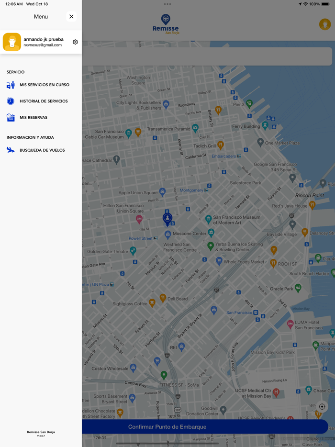Tap the multitasking three-dot handle
Screen dimensions: 335x447
click(x=167, y=4)
